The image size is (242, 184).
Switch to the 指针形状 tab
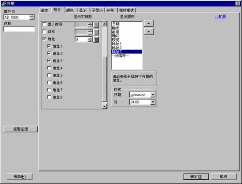coord(127,10)
